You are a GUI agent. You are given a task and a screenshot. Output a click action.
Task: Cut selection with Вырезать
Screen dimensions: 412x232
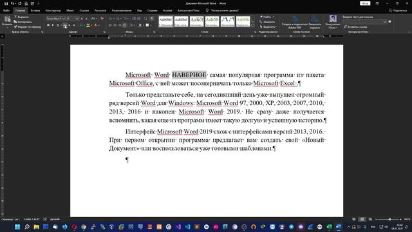click(x=21, y=17)
